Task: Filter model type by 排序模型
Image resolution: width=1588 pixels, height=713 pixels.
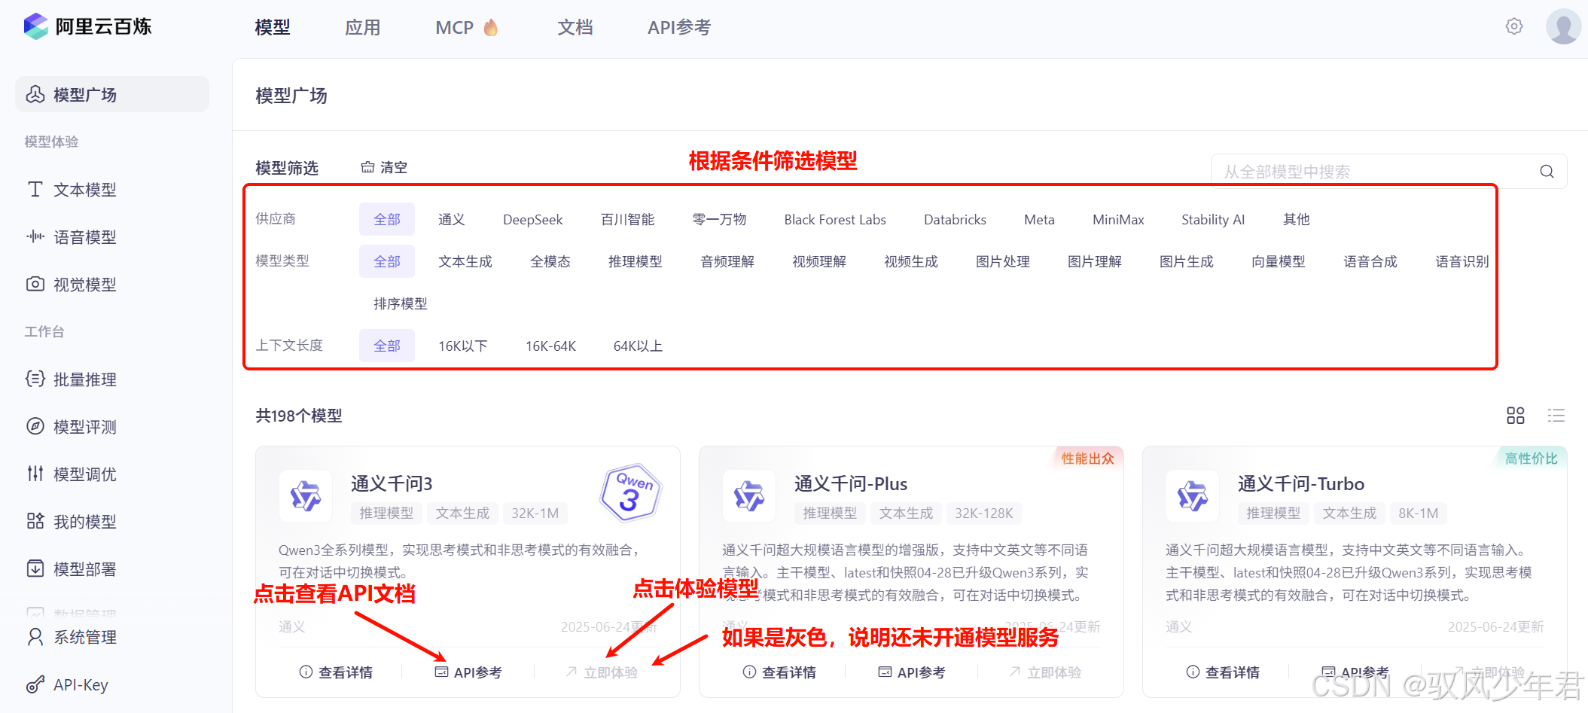Action: click(x=401, y=303)
